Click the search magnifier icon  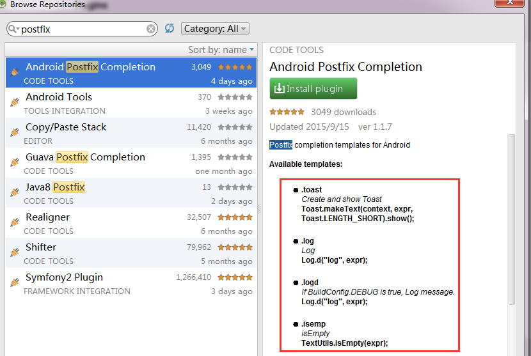tap(13, 29)
